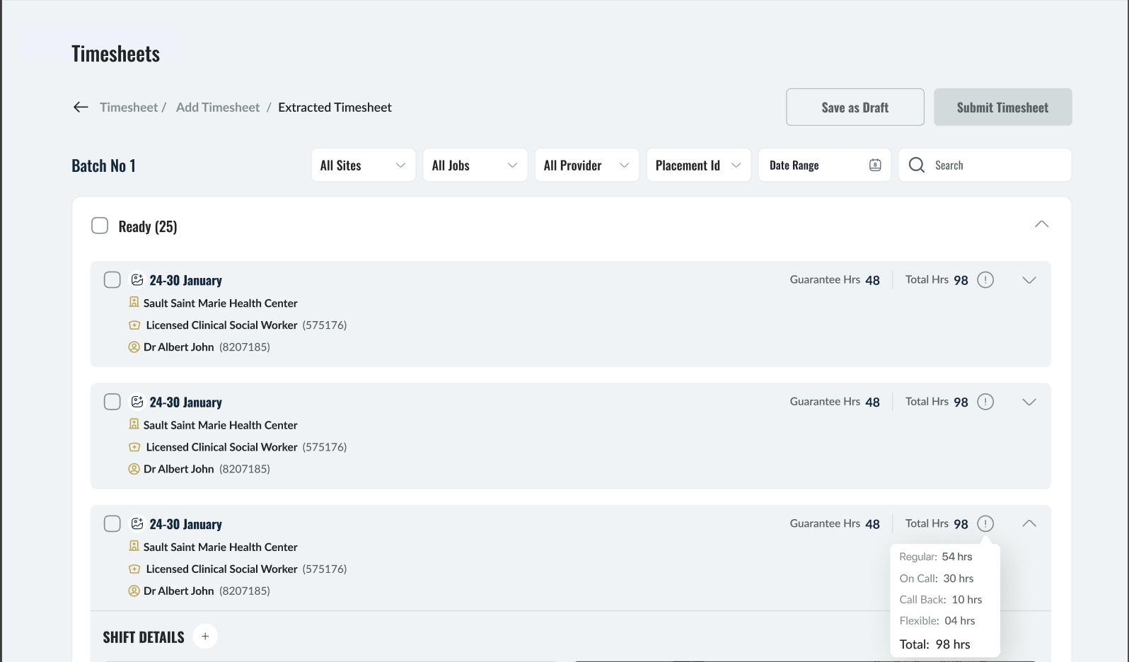Add a shift with the plus next to SHIFT DETAILS

point(205,637)
